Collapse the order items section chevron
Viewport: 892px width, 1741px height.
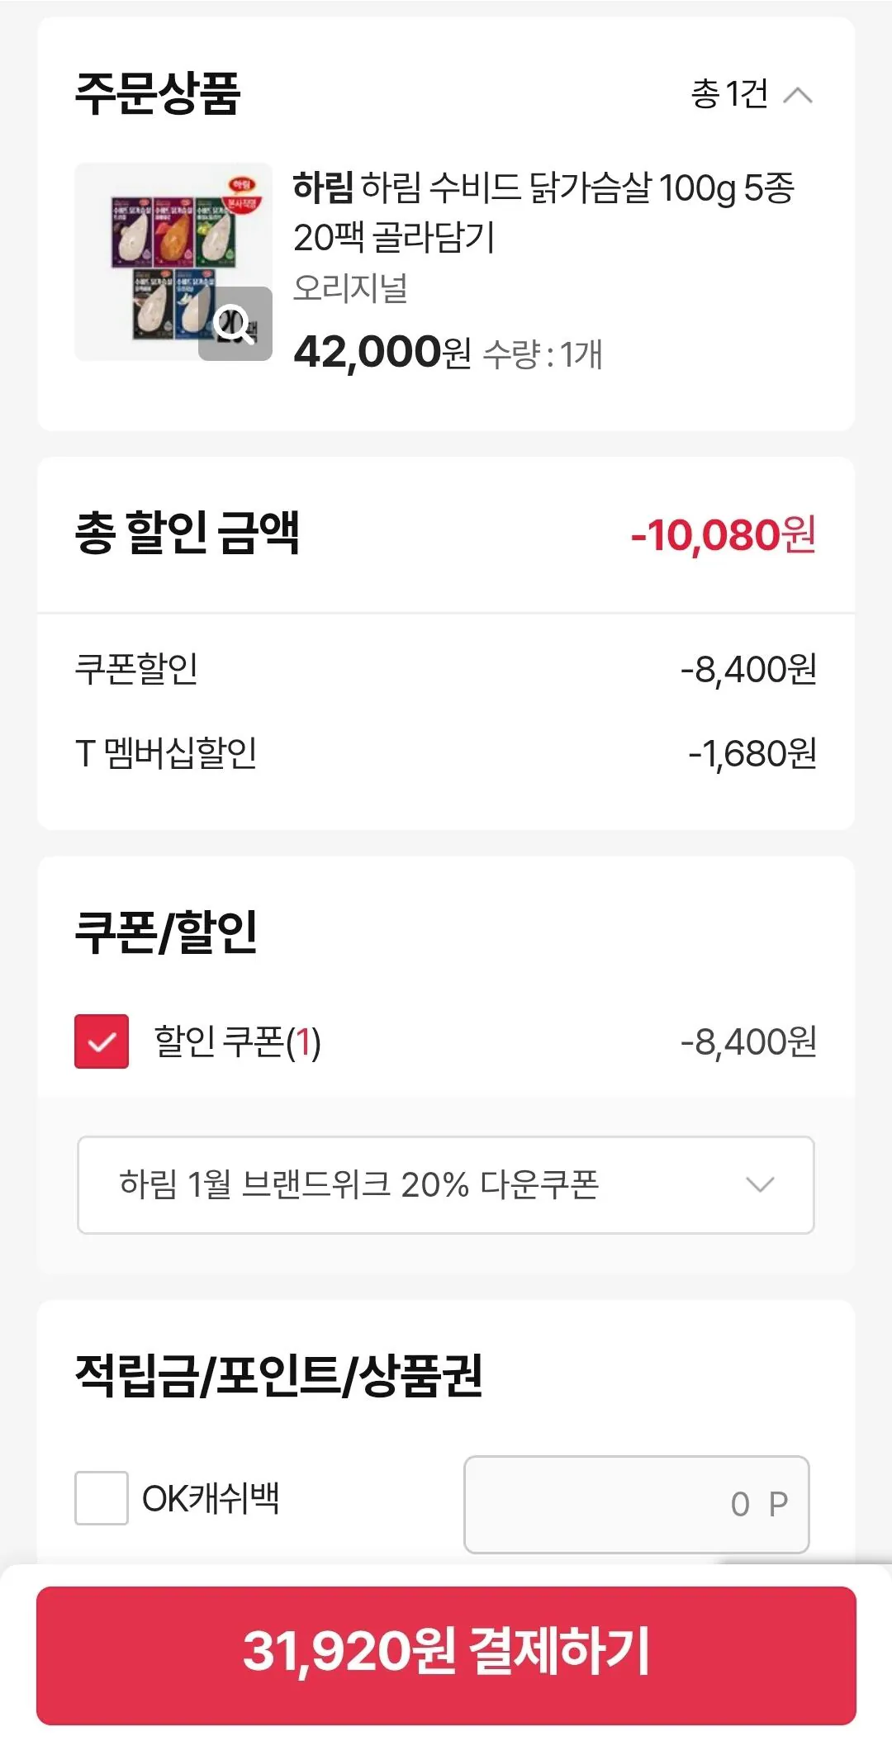coord(797,96)
